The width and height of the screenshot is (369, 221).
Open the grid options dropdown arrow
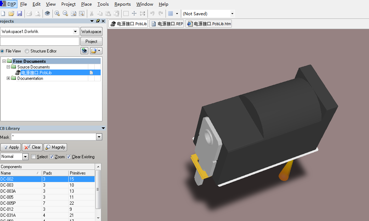coord(177,14)
